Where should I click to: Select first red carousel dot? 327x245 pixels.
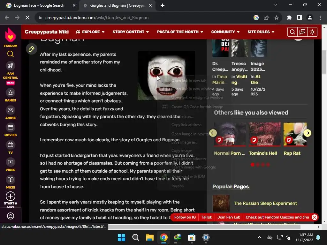[x=253, y=165]
